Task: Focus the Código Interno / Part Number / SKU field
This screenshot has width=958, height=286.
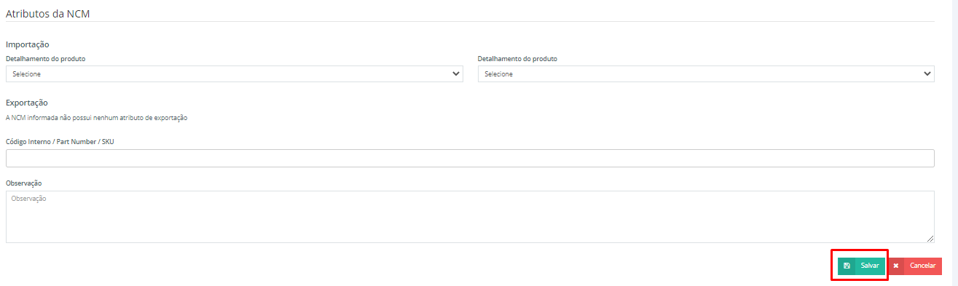Action: tap(470, 158)
